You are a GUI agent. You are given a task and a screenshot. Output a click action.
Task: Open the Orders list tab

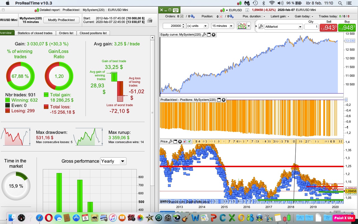(x=66, y=33)
